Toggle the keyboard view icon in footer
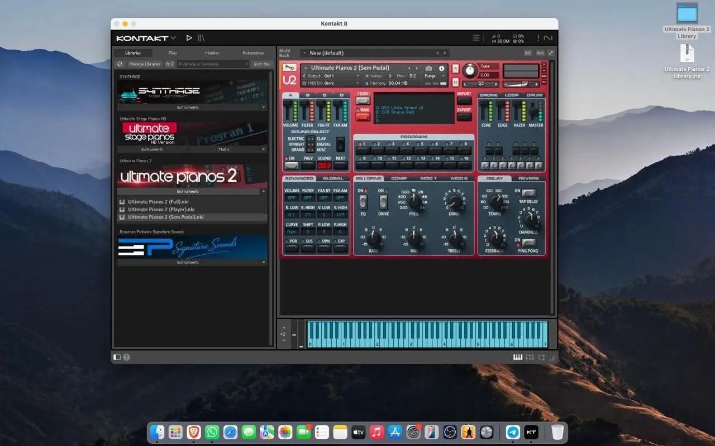715x446 pixels. pyautogui.click(x=518, y=357)
